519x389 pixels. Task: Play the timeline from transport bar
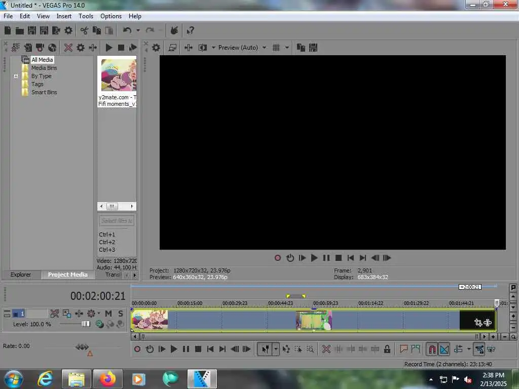tap(173, 349)
